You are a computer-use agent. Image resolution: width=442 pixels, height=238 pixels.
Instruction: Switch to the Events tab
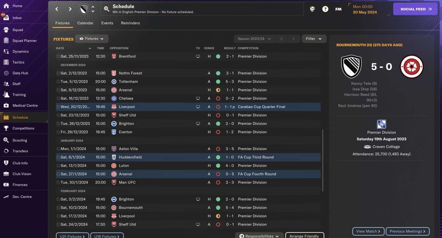click(107, 23)
